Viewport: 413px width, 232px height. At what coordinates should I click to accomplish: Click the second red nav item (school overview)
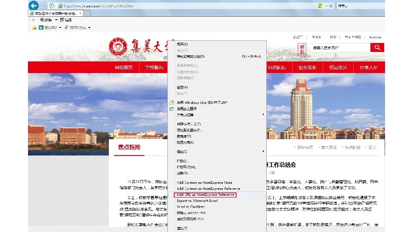point(154,67)
